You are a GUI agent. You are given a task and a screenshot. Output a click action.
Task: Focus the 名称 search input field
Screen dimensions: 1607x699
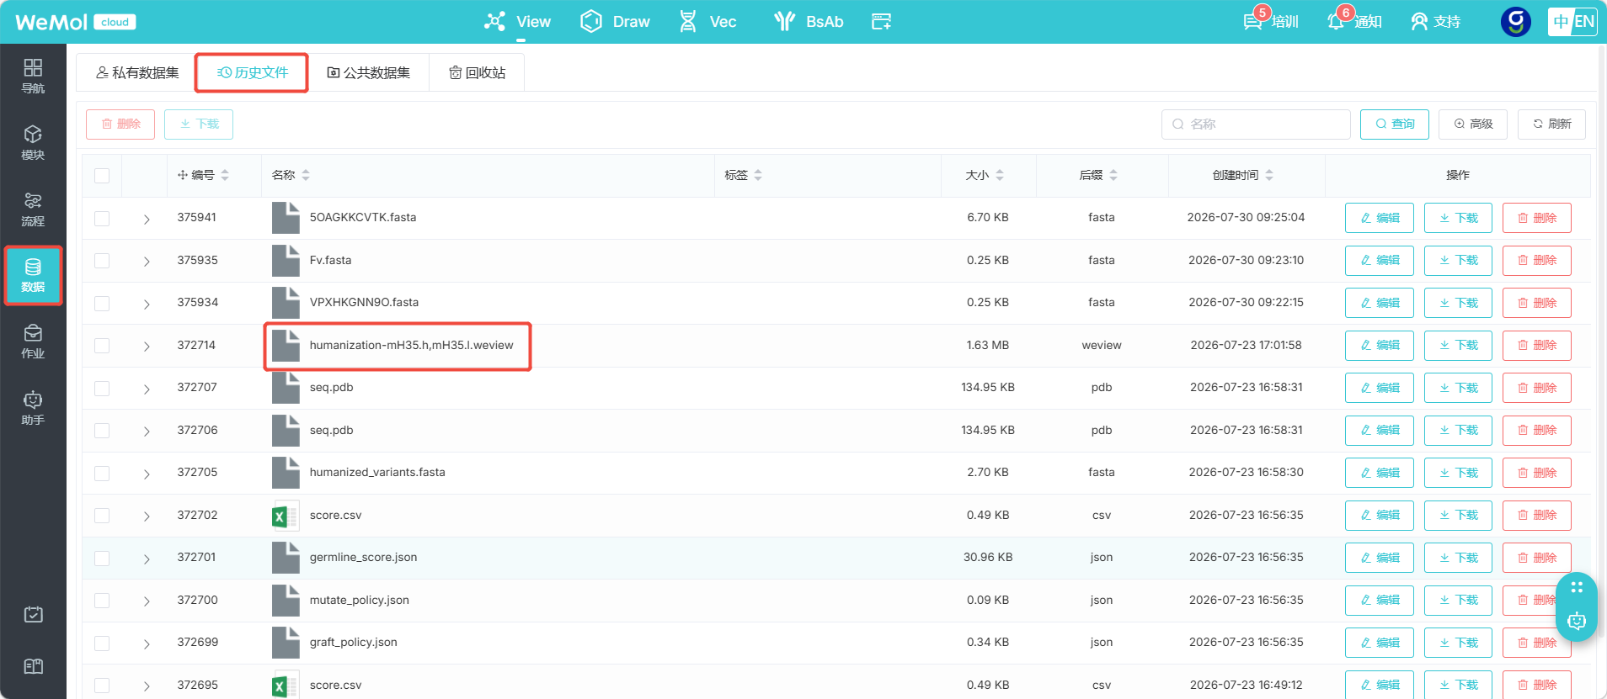pos(1256,124)
